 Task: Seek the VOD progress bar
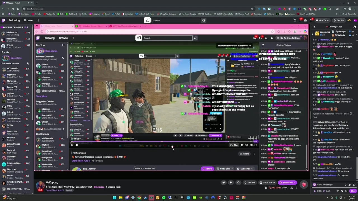pos(164,142)
